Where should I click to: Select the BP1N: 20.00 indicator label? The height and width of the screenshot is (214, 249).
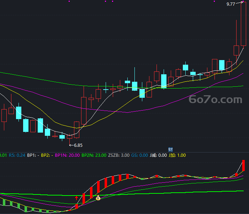point(67,155)
